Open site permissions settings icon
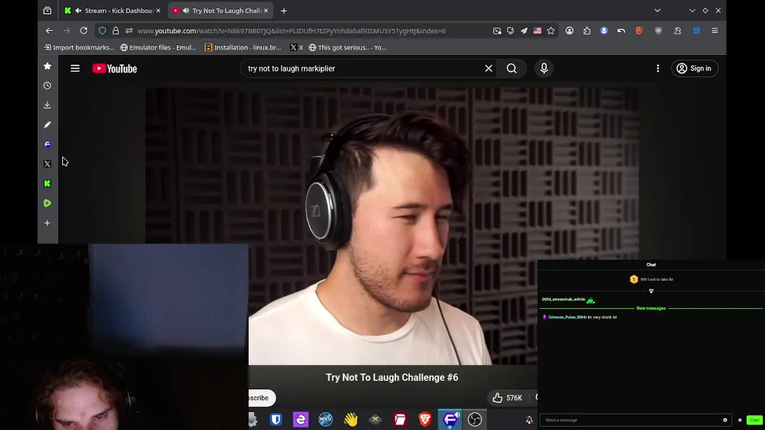The width and height of the screenshot is (765, 430). [129, 31]
